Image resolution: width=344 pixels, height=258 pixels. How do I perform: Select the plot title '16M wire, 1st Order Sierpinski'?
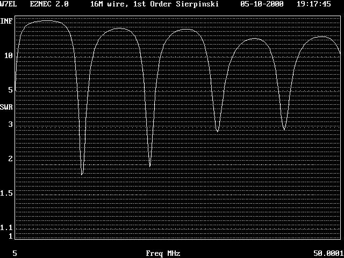coord(154,4)
